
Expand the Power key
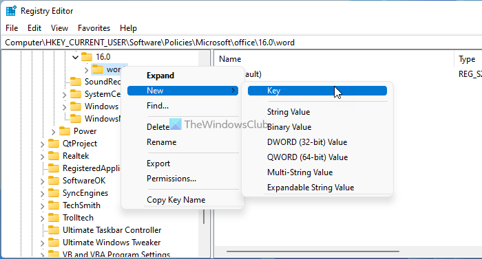coord(53,132)
